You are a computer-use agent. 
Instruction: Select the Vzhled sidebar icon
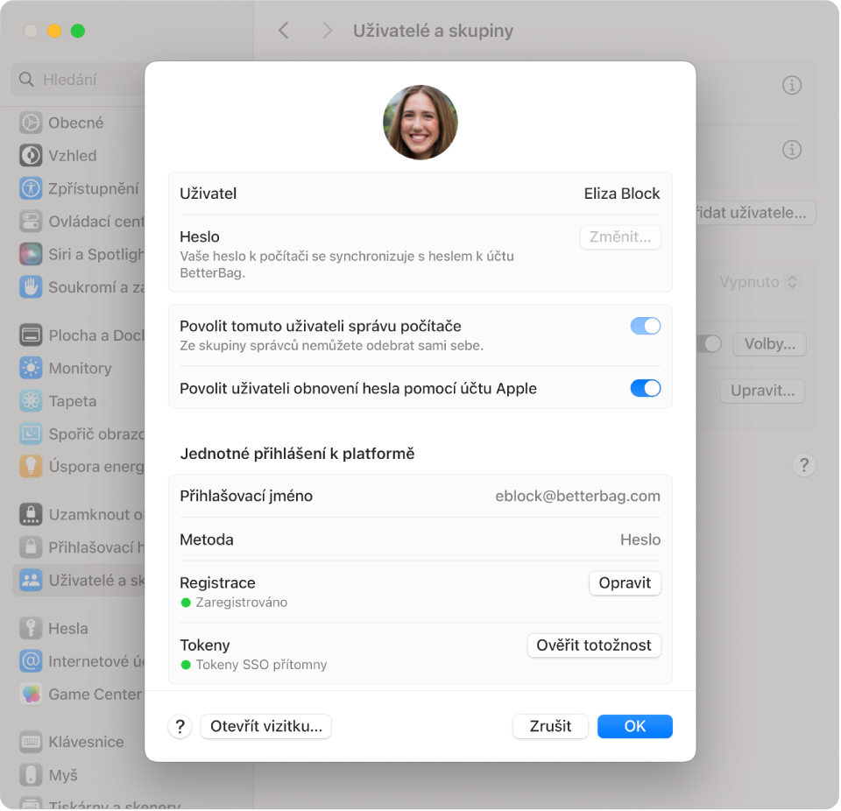tap(31, 156)
